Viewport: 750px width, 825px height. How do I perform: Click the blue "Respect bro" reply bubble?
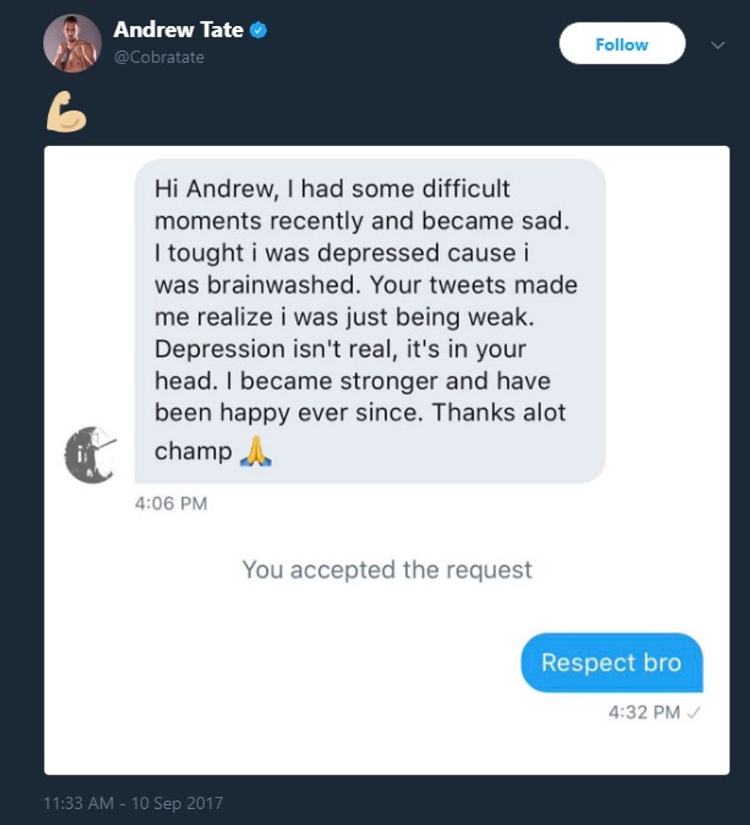[x=611, y=663]
